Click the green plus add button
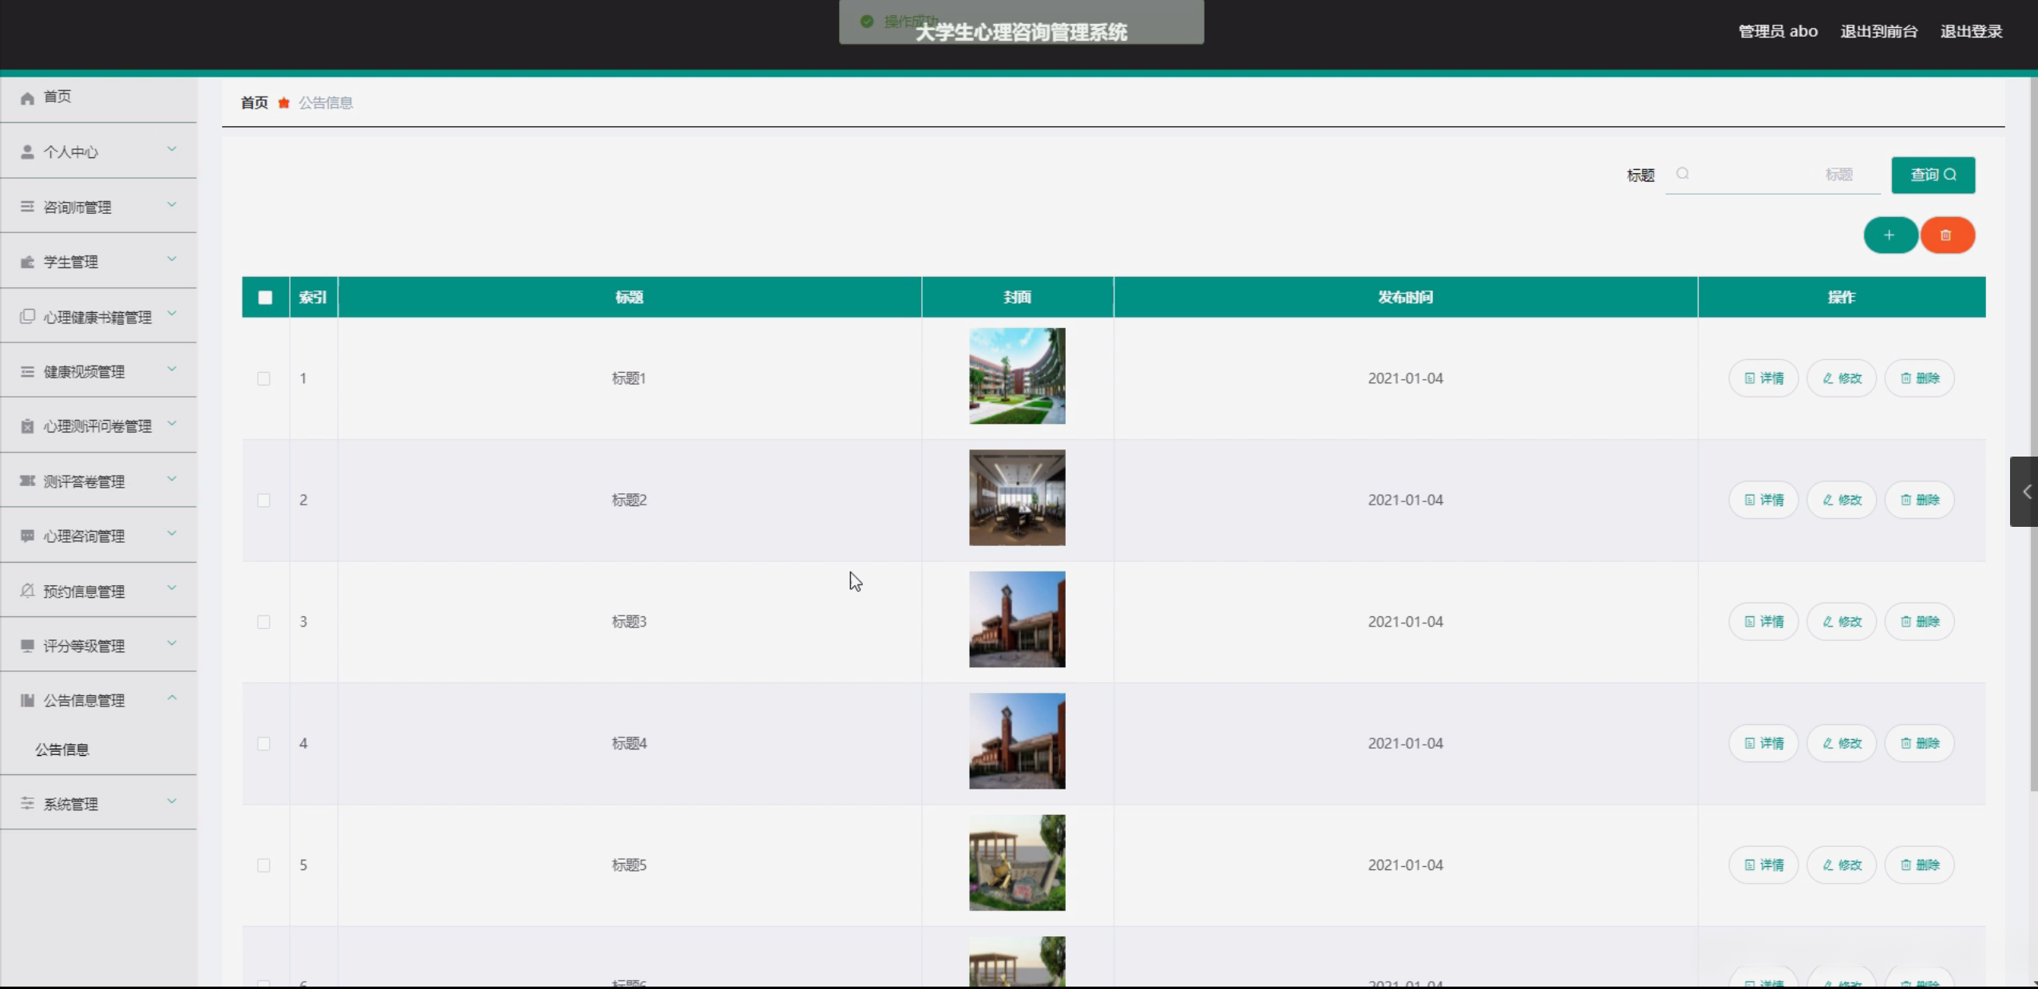2038x989 pixels. coord(1890,235)
